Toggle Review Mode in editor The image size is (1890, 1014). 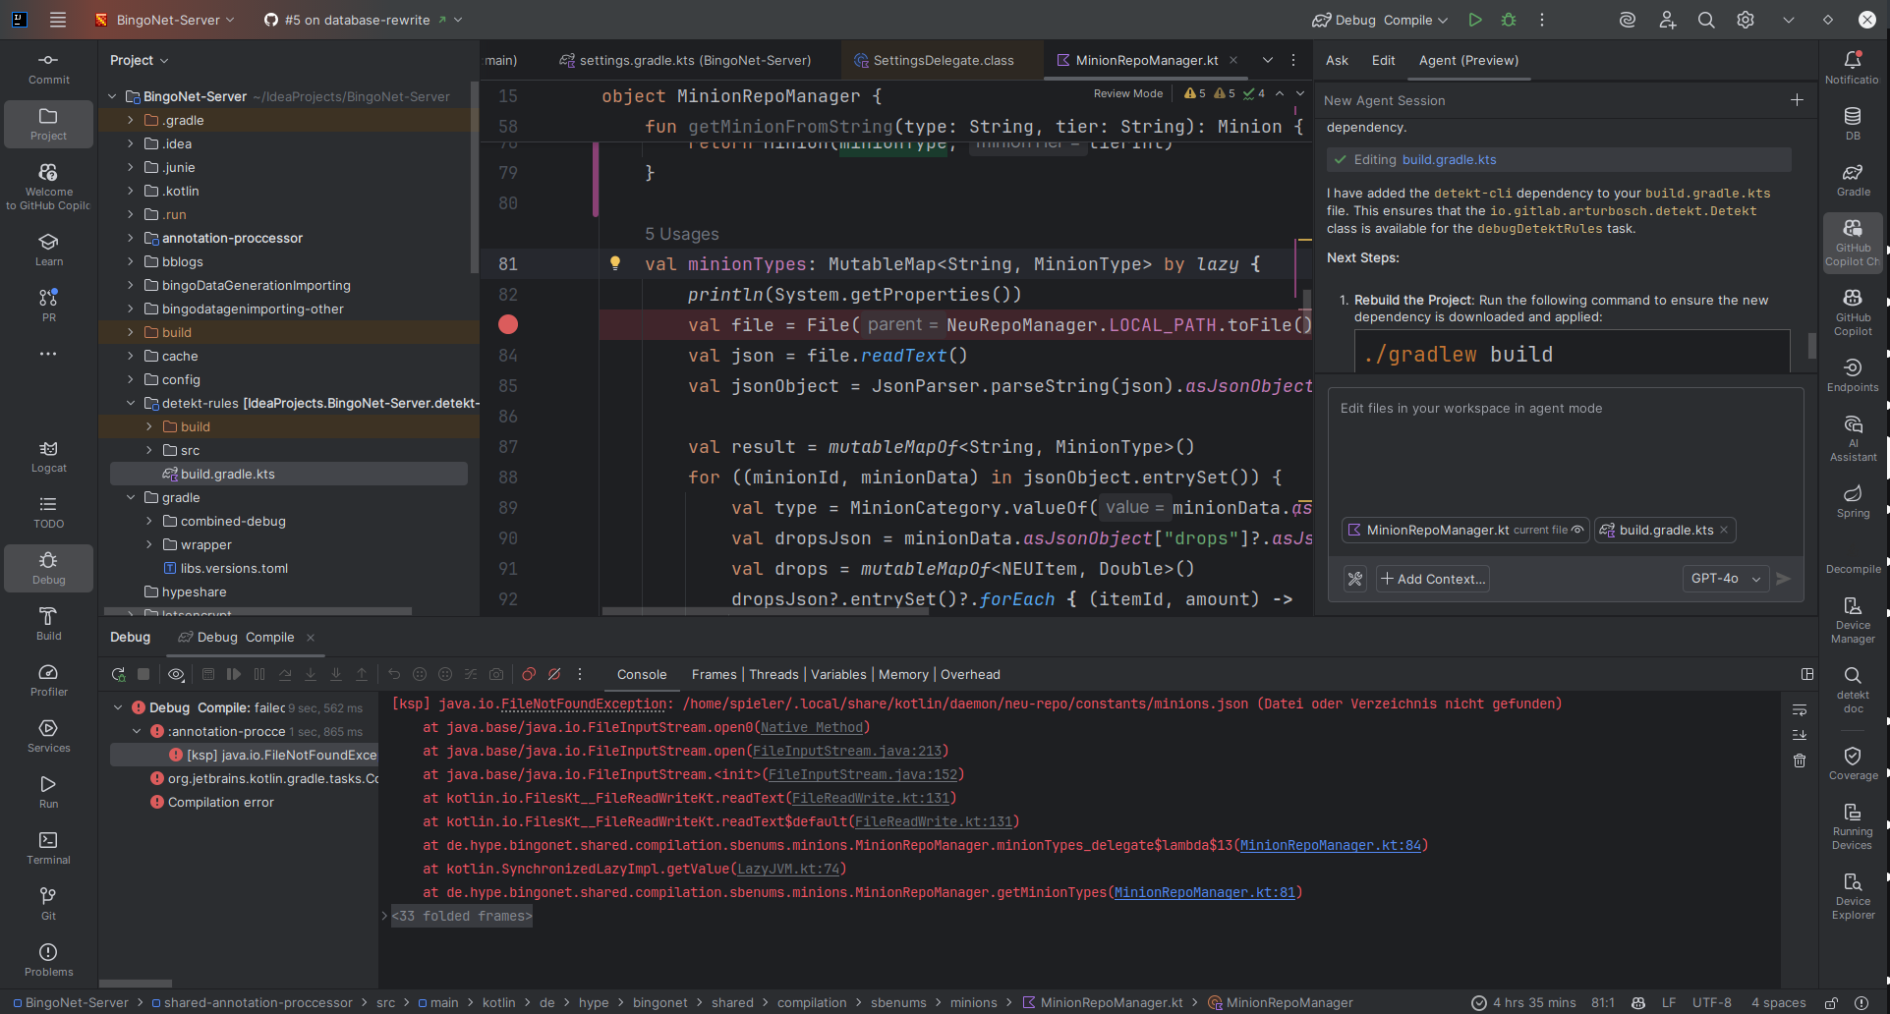point(1127,93)
